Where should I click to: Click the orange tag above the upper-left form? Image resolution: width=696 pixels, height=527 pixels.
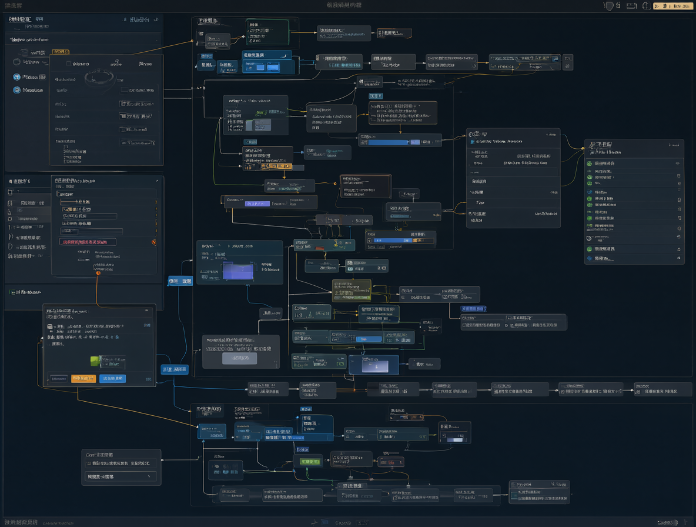click(61, 52)
